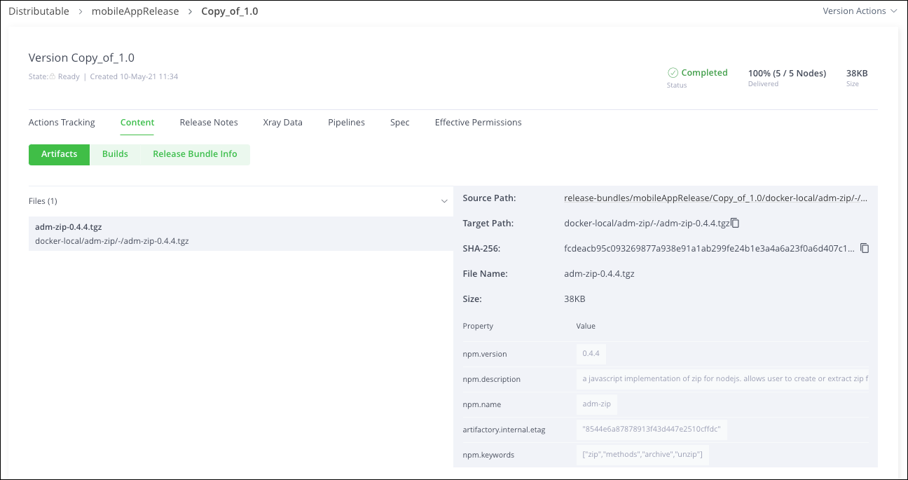This screenshot has height=480, width=908.
Task: Switch to the Pipelines tab
Action: pos(346,122)
